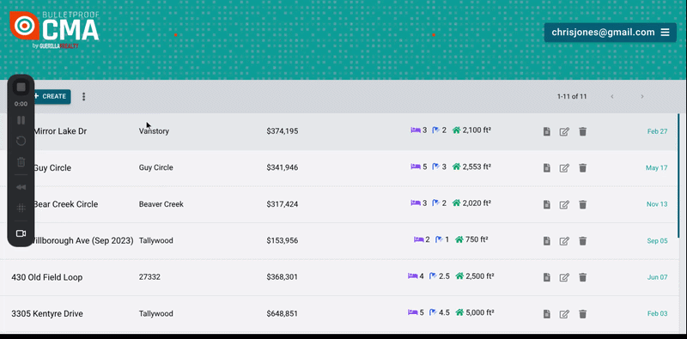Discard the recording using the trash icon
Screen dimensions: 687x339
coord(21,162)
